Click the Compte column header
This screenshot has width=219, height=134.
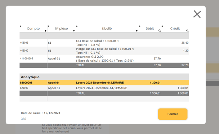coord(33,29)
